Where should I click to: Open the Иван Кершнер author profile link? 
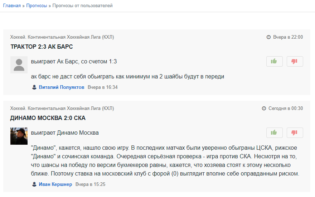point(55,184)
